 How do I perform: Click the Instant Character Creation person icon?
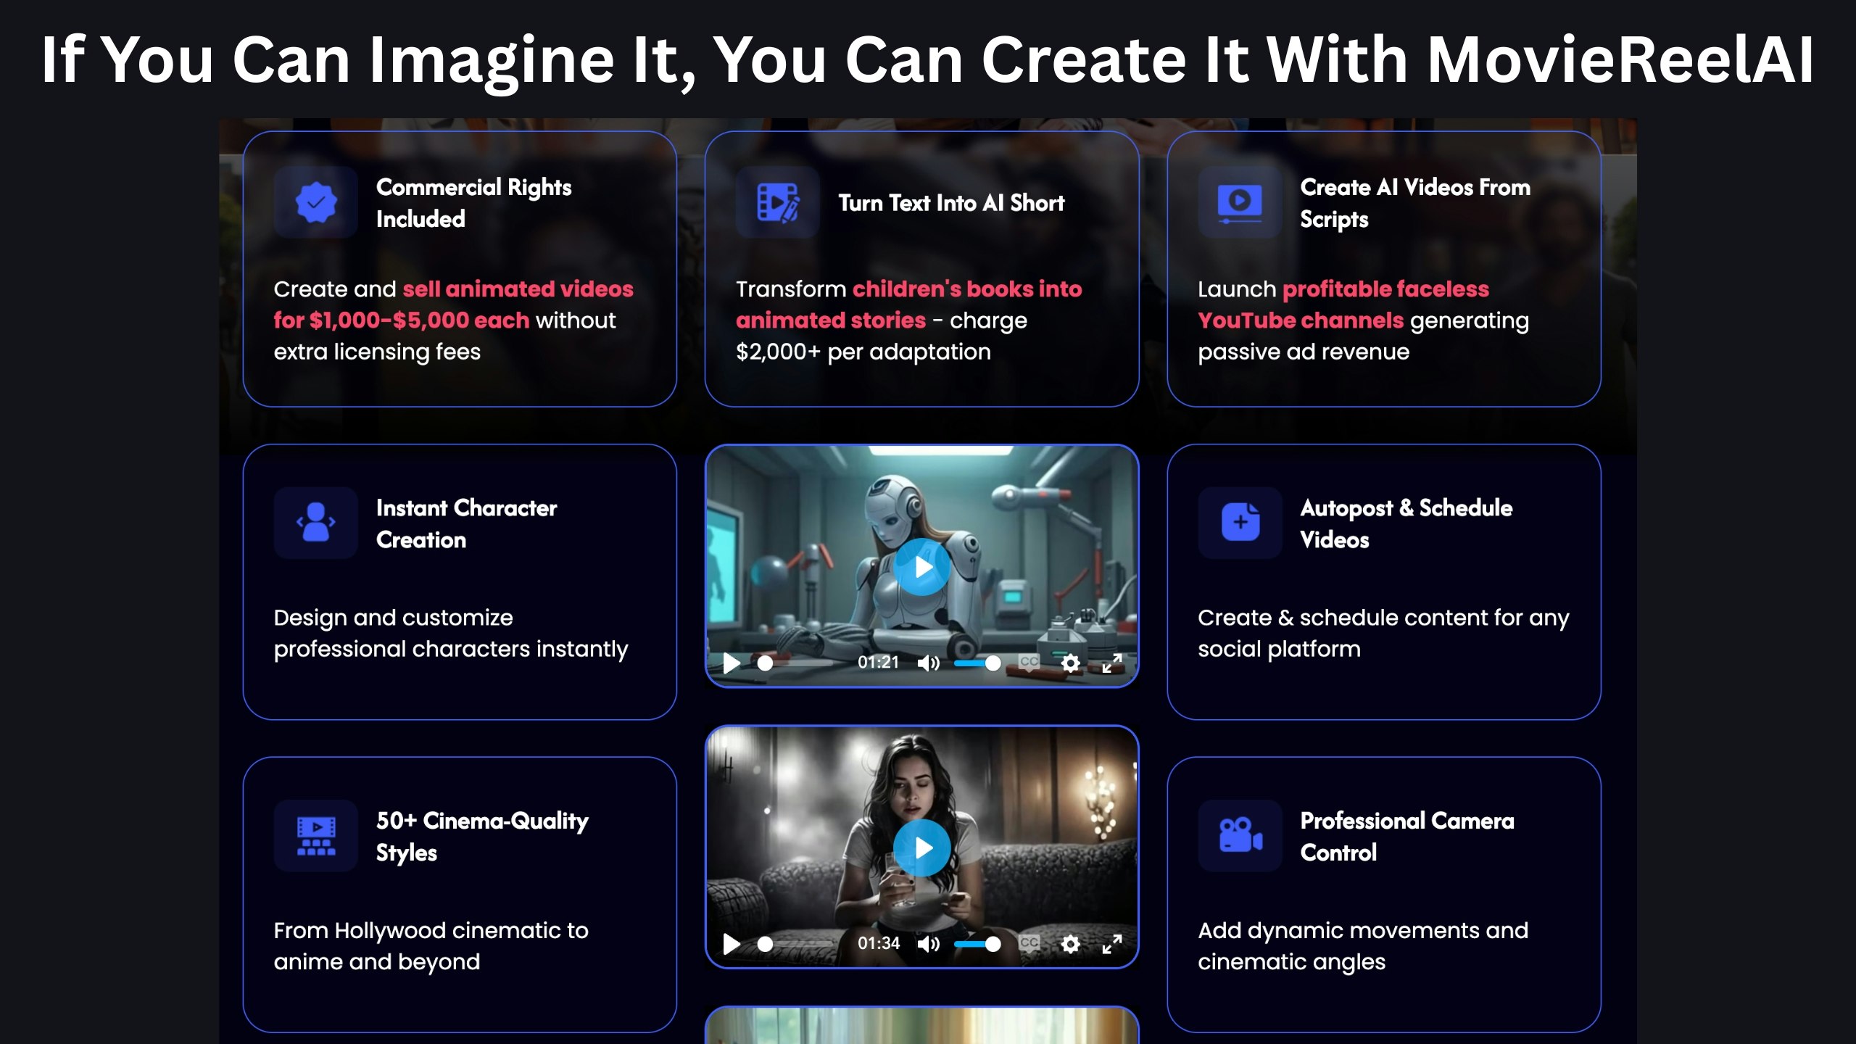tap(315, 523)
